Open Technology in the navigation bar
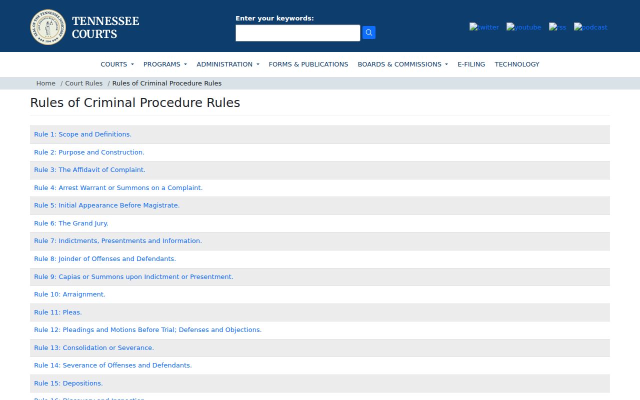Viewport: 640px width, 400px height. tap(517, 64)
